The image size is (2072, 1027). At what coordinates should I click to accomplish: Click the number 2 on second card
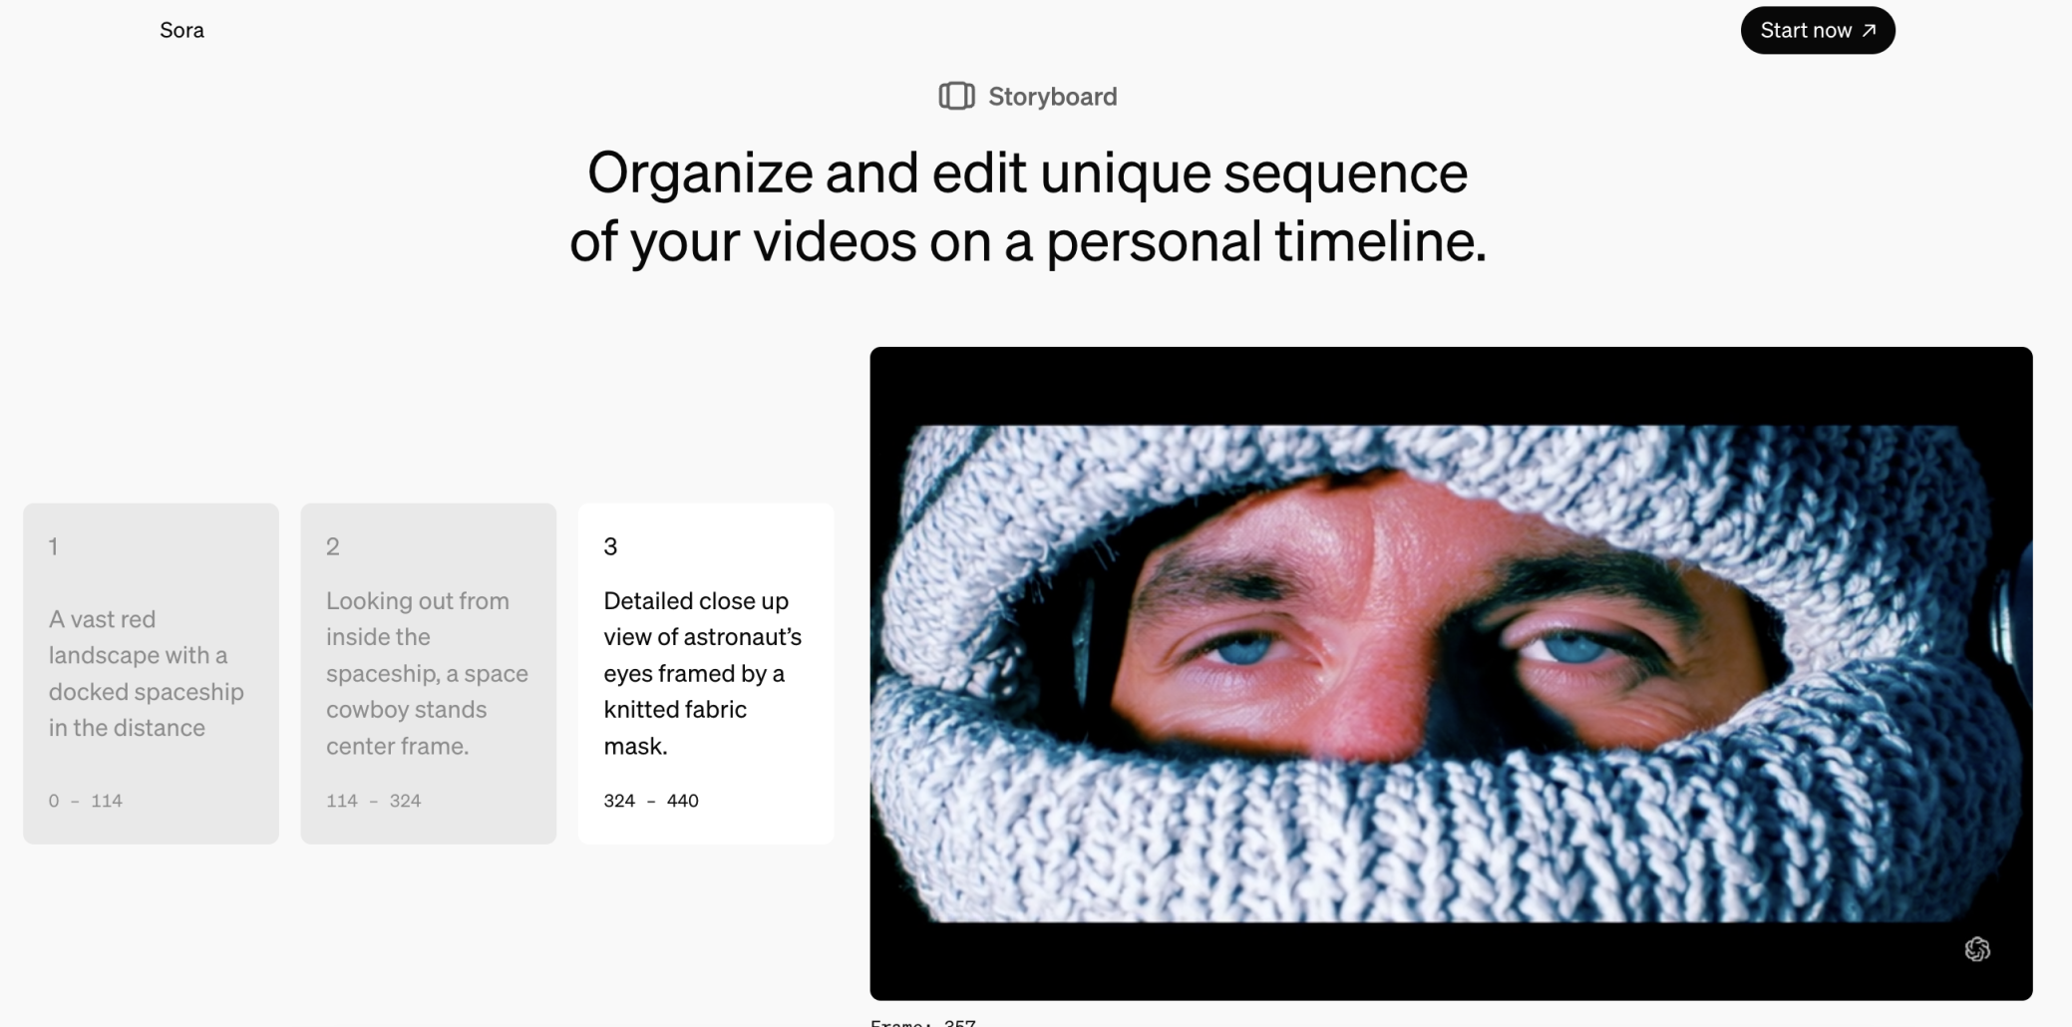click(x=333, y=545)
